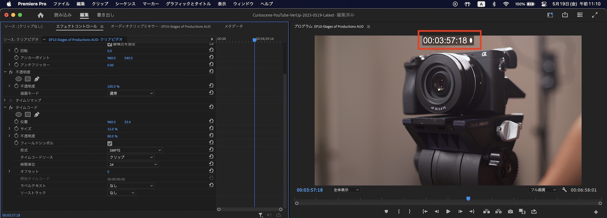
Task: Jump to In point icon
Action: click(425, 212)
